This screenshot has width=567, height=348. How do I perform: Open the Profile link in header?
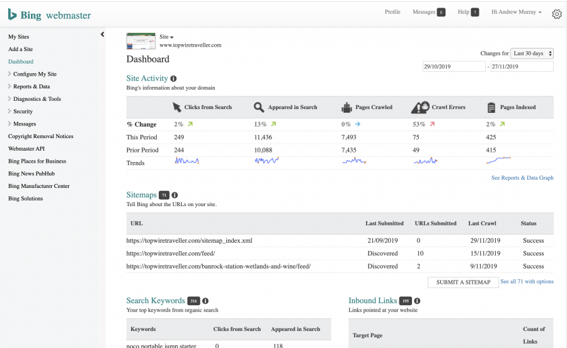point(392,12)
